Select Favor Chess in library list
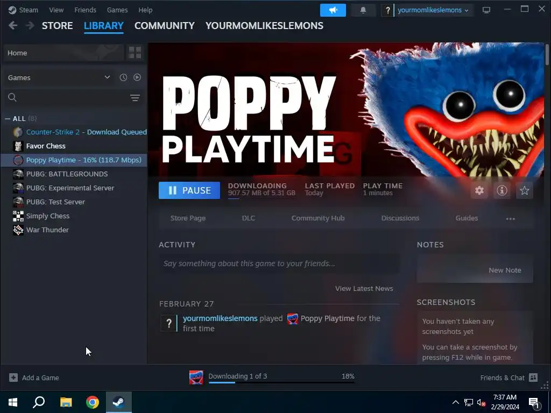The width and height of the screenshot is (551, 413). point(74,146)
